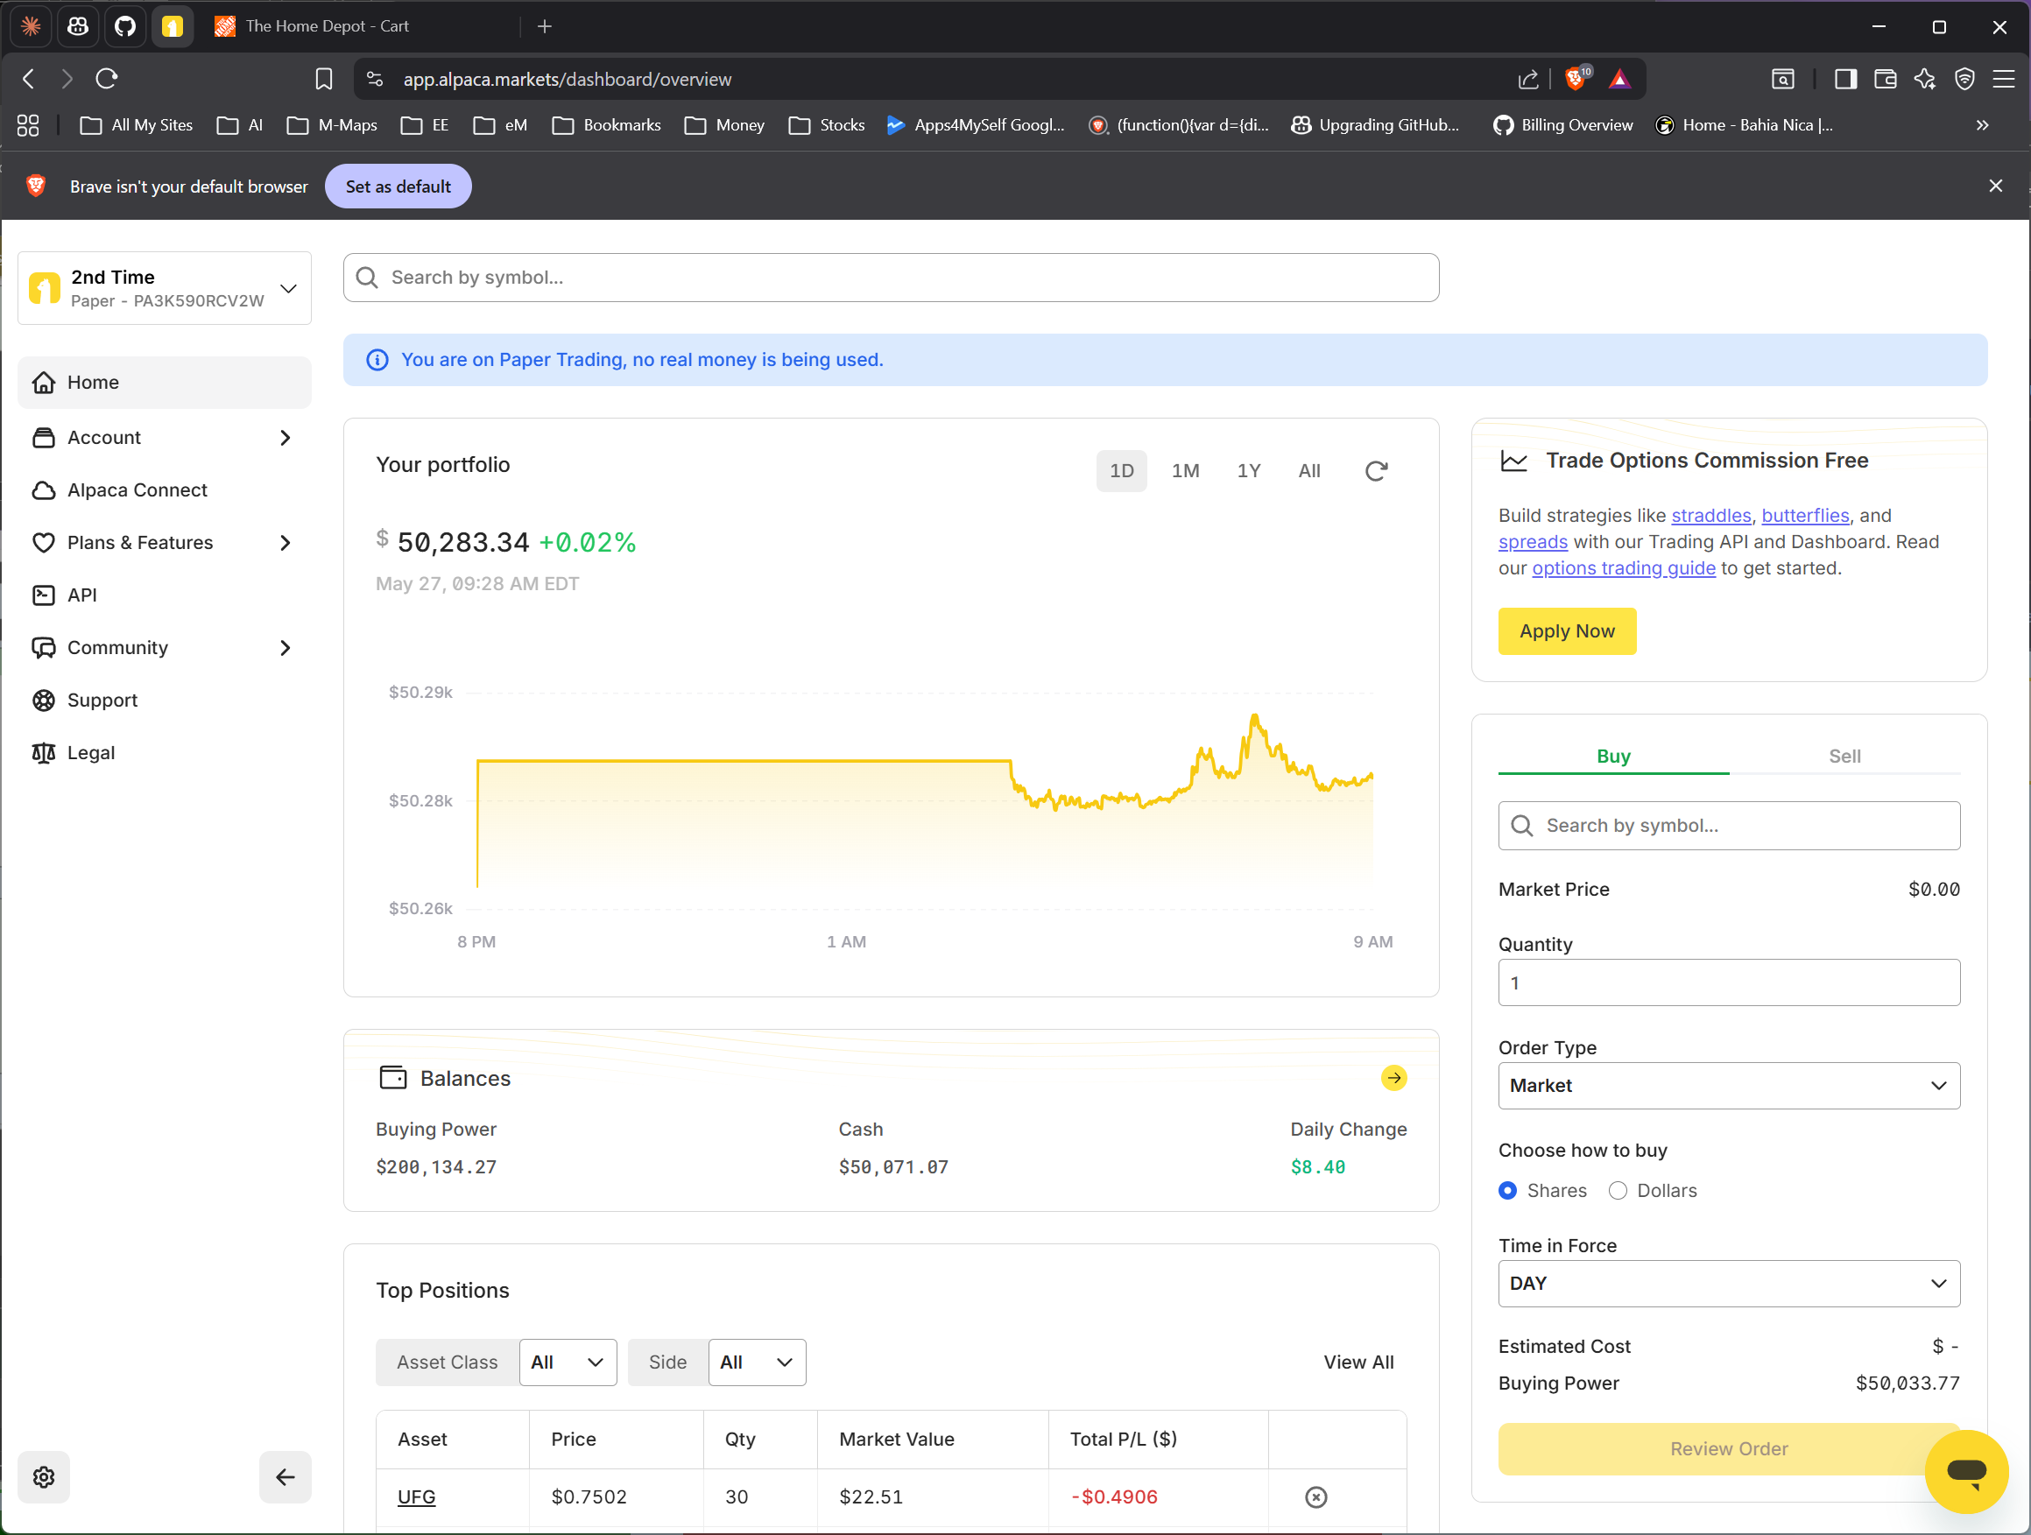The width and height of the screenshot is (2031, 1535).
Task: Open Brave Rewards triangle icon
Action: [1619, 79]
